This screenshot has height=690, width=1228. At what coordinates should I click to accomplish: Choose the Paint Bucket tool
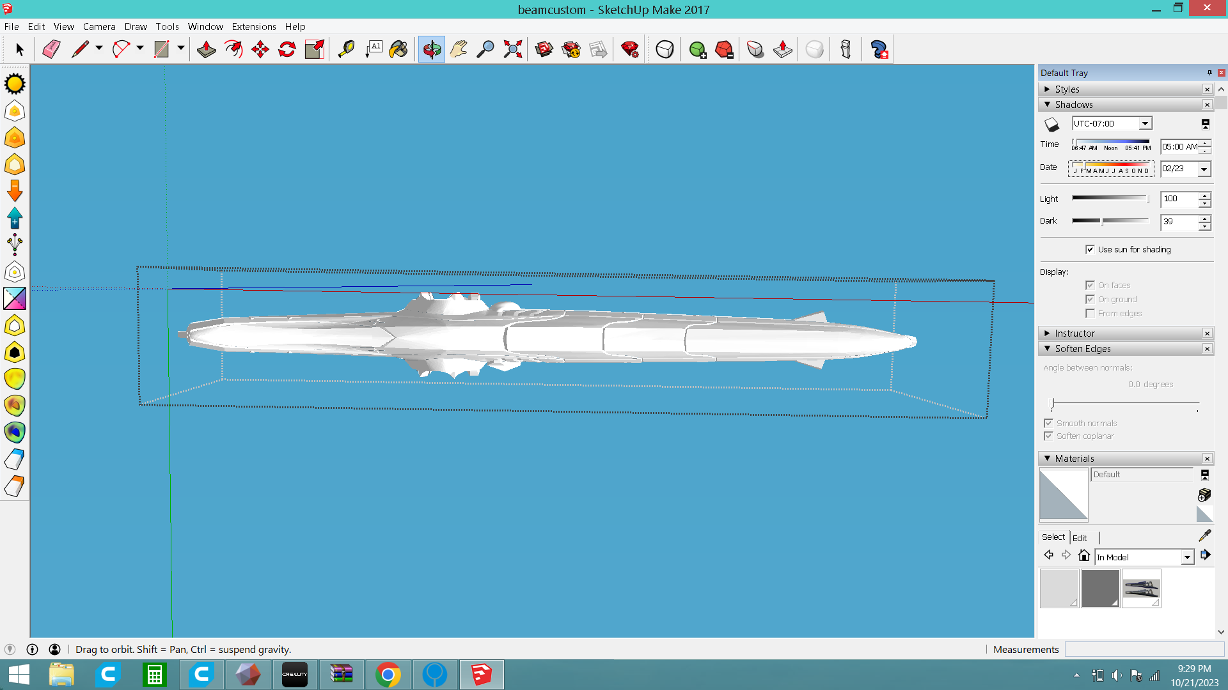pos(398,49)
